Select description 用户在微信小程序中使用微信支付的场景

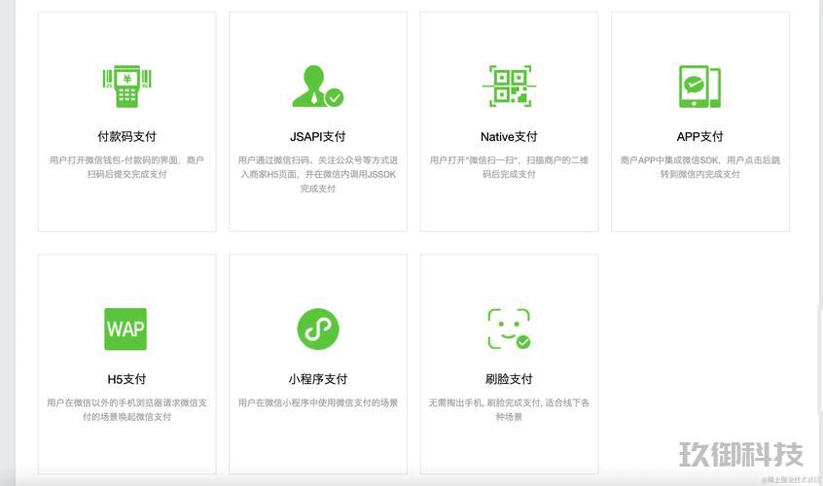(x=317, y=402)
